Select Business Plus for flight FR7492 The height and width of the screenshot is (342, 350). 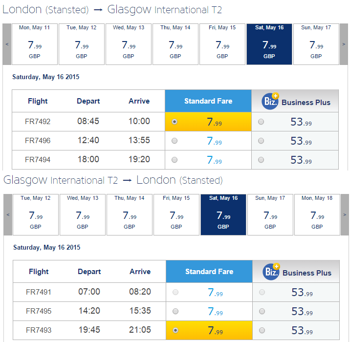tap(261, 122)
